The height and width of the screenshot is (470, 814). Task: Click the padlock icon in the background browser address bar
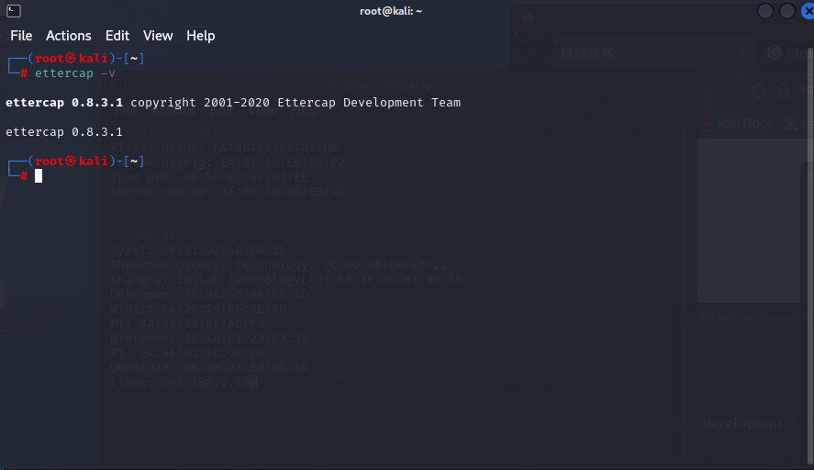[784, 92]
